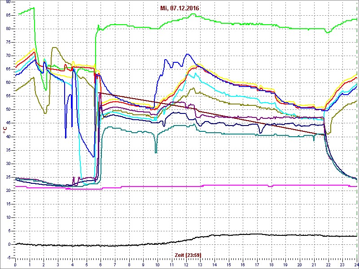Screen dimensions: 359x269
Task: Click hour 17 on the time axis
Action: click(x=257, y=265)
